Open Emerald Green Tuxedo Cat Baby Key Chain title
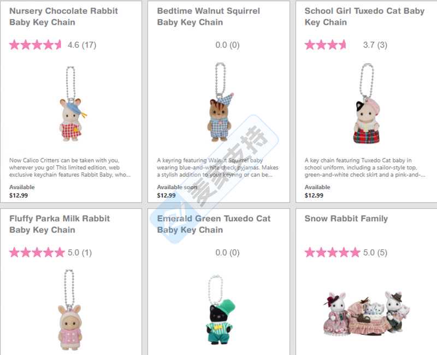The height and width of the screenshot is (355, 437). coord(214,224)
